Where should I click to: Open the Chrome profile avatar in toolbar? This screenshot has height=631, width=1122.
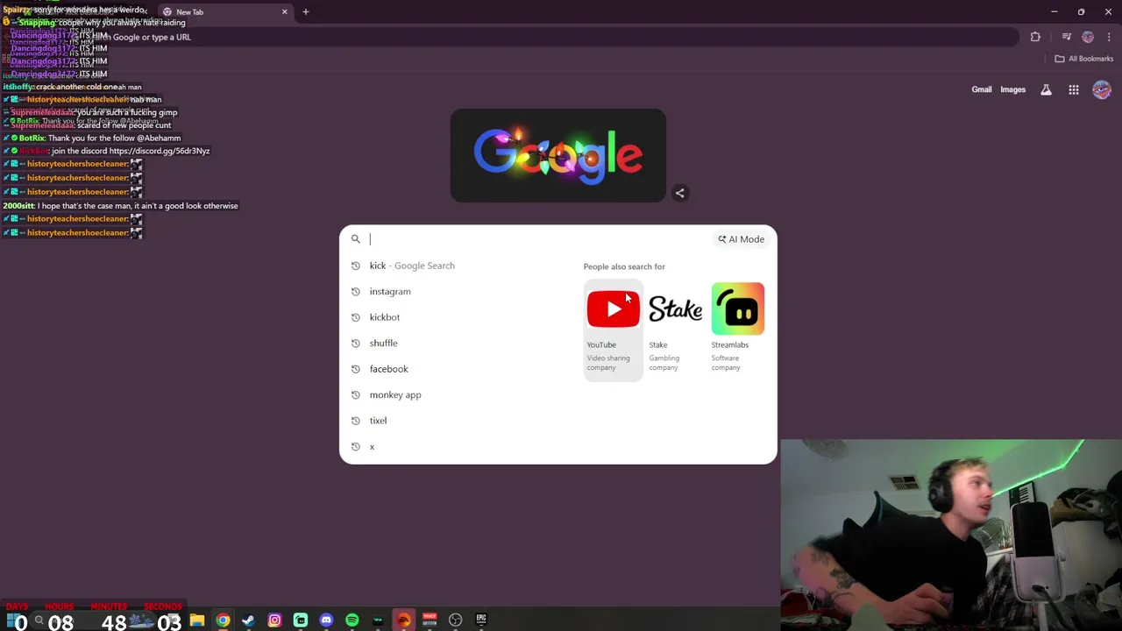1088,37
